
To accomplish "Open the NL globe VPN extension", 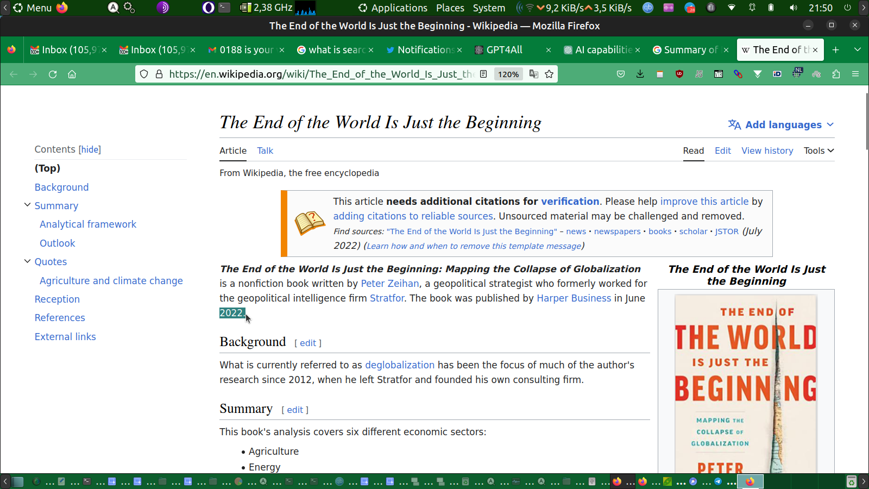I will (x=797, y=73).
